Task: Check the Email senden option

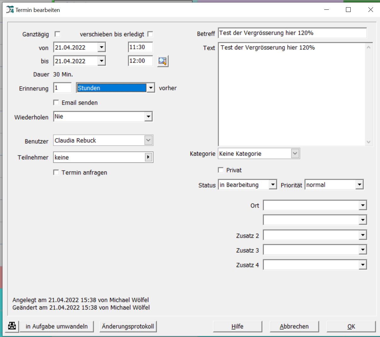Action: pyautogui.click(x=56, y=103)
